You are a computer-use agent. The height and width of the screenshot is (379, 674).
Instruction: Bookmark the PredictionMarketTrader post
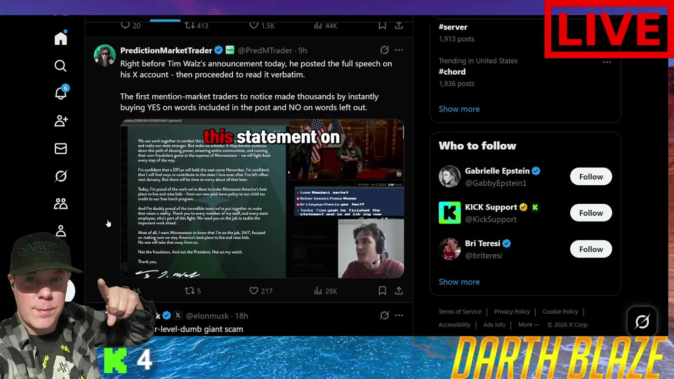(x=382, y=291)
